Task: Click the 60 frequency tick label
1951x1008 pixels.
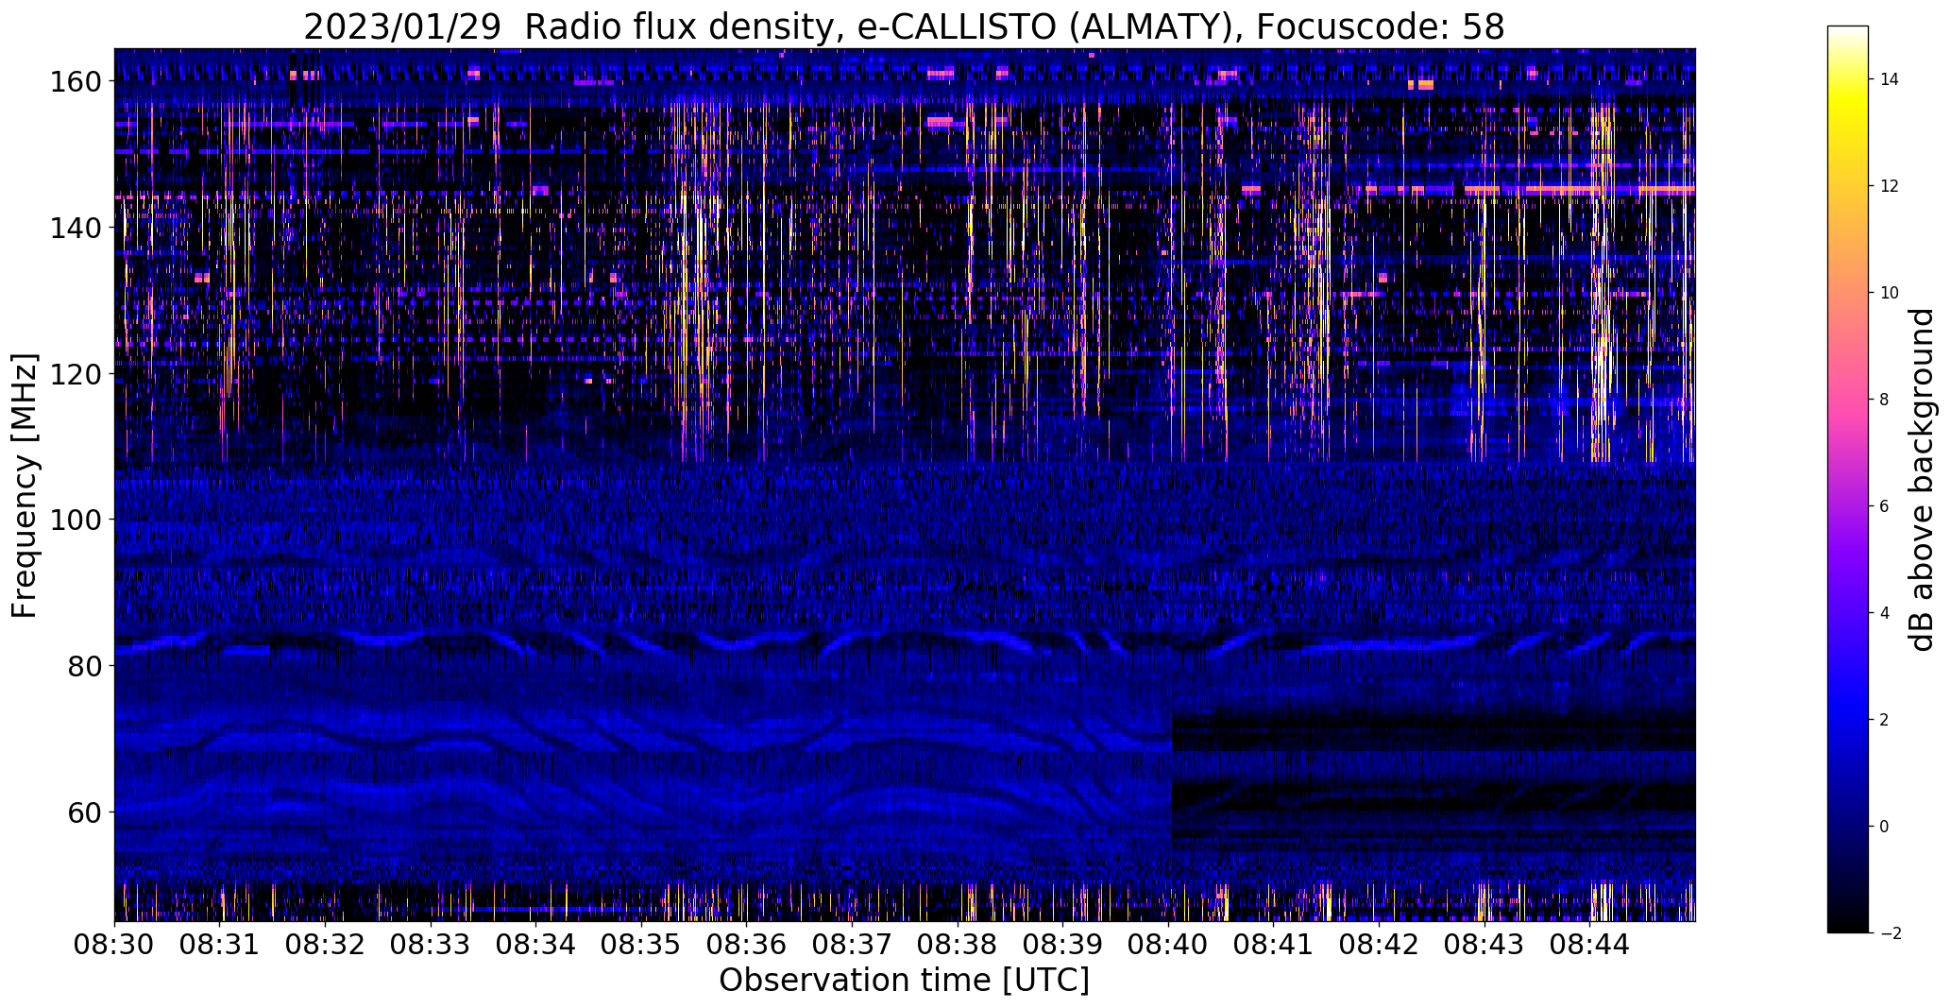Action: click(x=84, y=812)
